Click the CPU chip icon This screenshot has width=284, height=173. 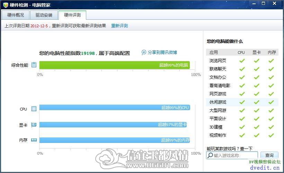click(x=34, y=109)
